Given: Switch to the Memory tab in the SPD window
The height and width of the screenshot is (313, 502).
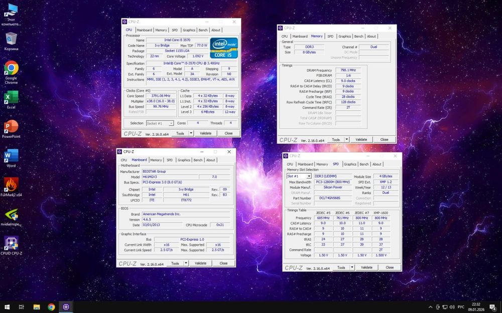Looking at the screenshot, I should tap(322, 164).
